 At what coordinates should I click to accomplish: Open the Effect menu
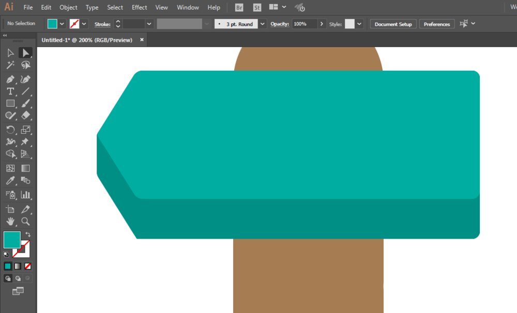tap(139, 7)
